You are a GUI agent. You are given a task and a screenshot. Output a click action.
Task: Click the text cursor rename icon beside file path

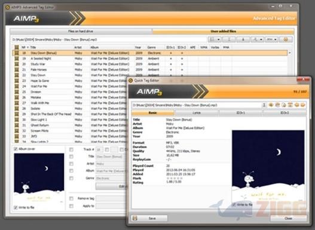pyautogui.click(x=264, y=105)
